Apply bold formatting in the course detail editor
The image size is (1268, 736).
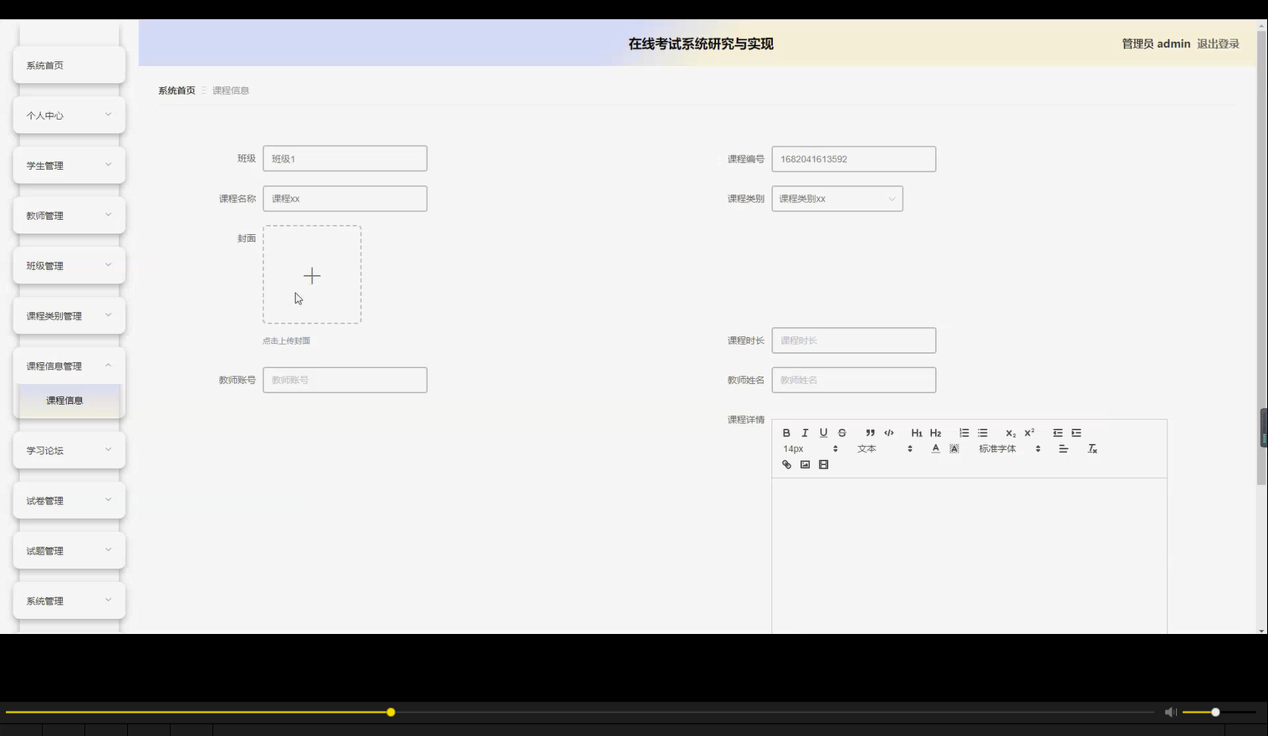(785, 432)
